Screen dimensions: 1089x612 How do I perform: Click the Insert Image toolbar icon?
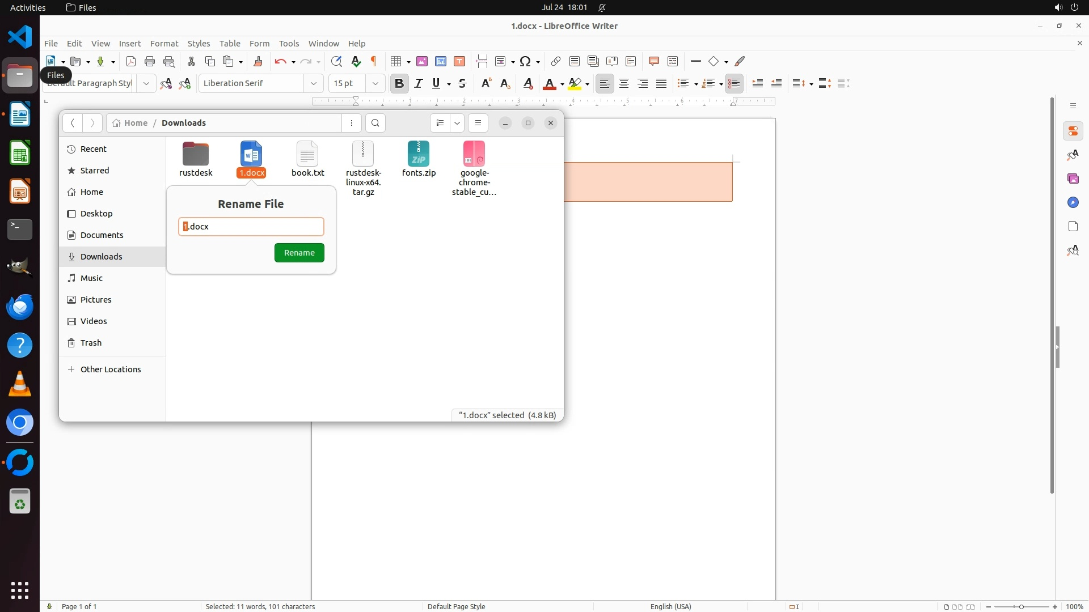pos(422,61)
